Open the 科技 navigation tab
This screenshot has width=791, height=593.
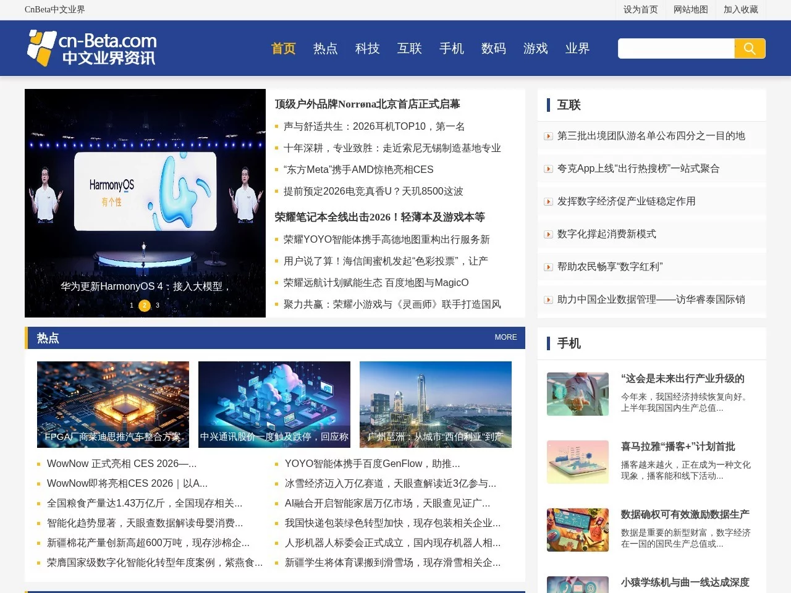tap(367, 49)
